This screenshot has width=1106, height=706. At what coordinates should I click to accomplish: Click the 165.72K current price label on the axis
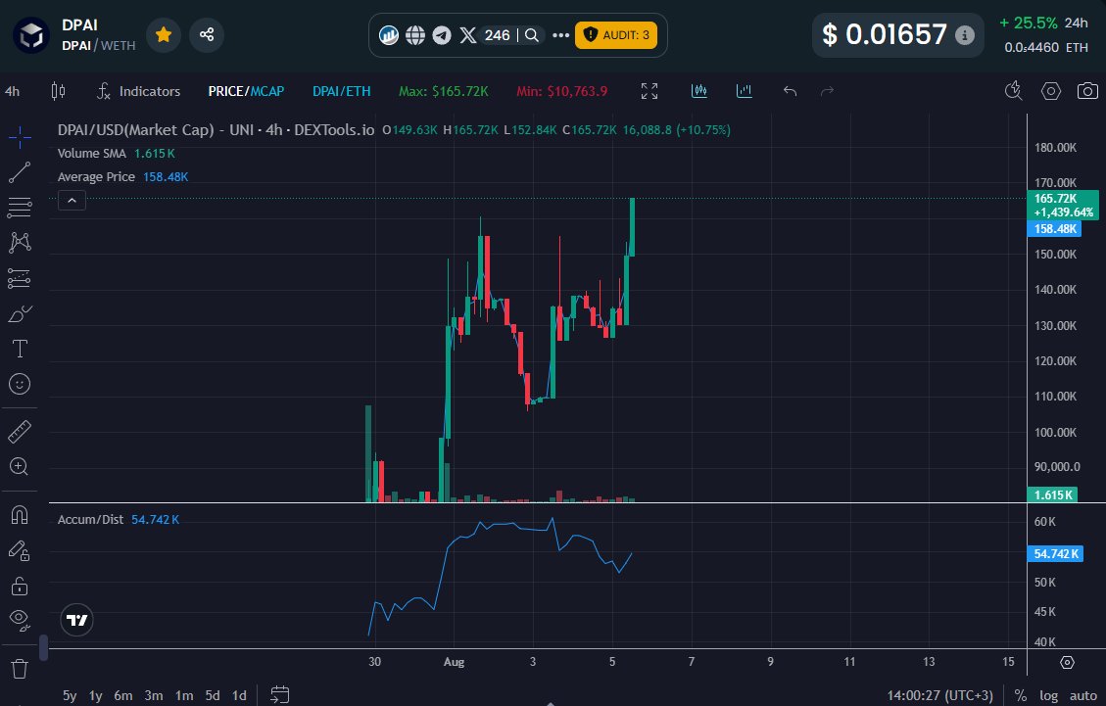coord(1063,206)
